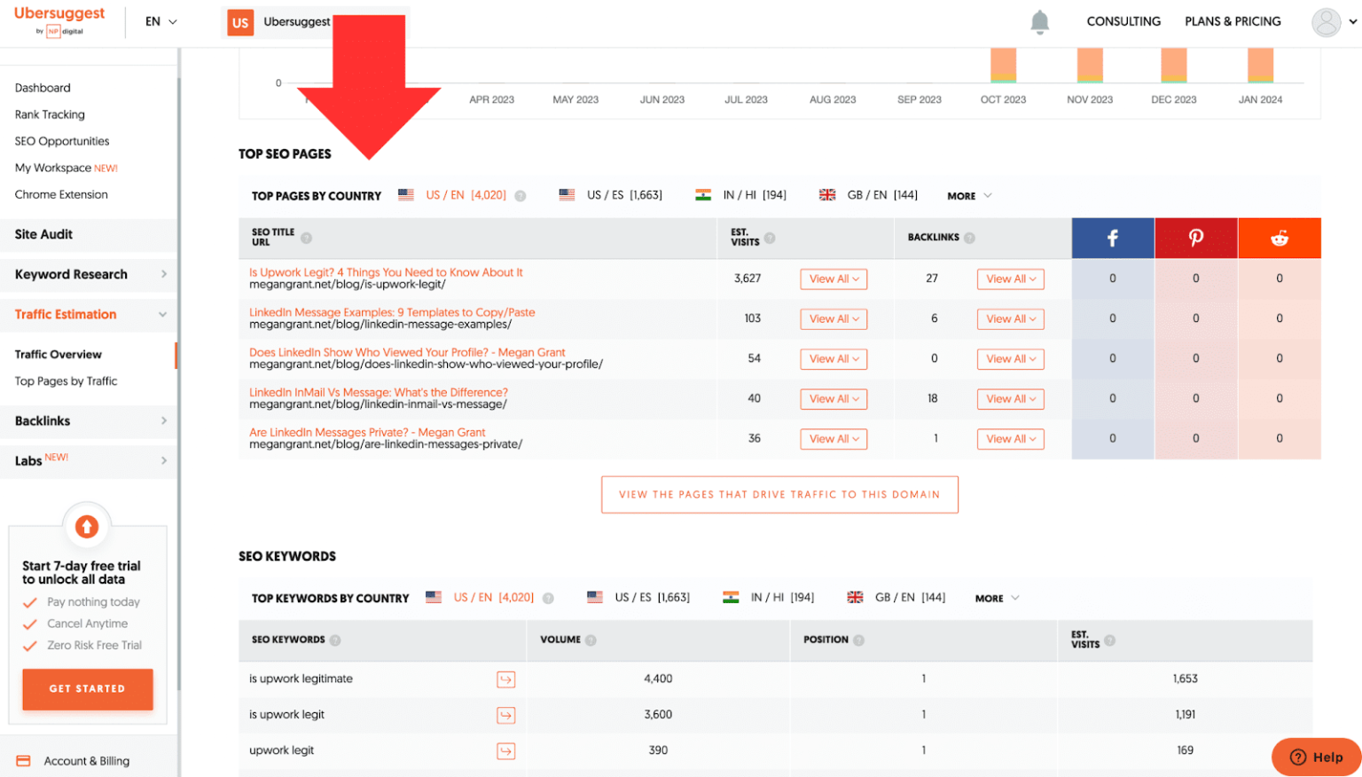
Task: Open Labs section in sidebar
Action: [89, 460]
